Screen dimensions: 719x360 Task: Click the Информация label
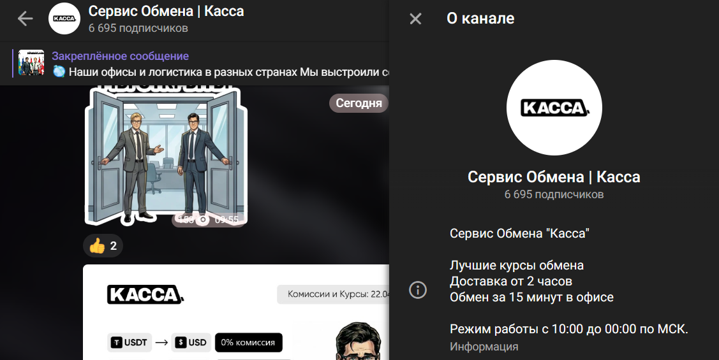click(x=484, y=347)
